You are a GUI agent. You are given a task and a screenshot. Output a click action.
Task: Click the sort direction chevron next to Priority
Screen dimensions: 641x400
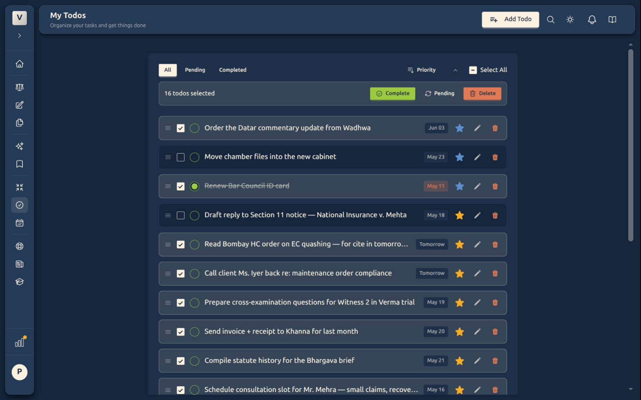coord(455,70)
